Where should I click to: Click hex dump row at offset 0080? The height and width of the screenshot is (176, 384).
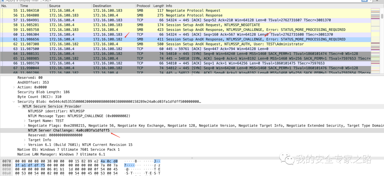pyautogui.click(x=81, y=165)
